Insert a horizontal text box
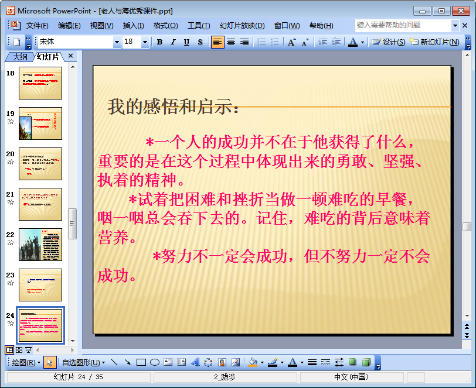 point(168,362)
